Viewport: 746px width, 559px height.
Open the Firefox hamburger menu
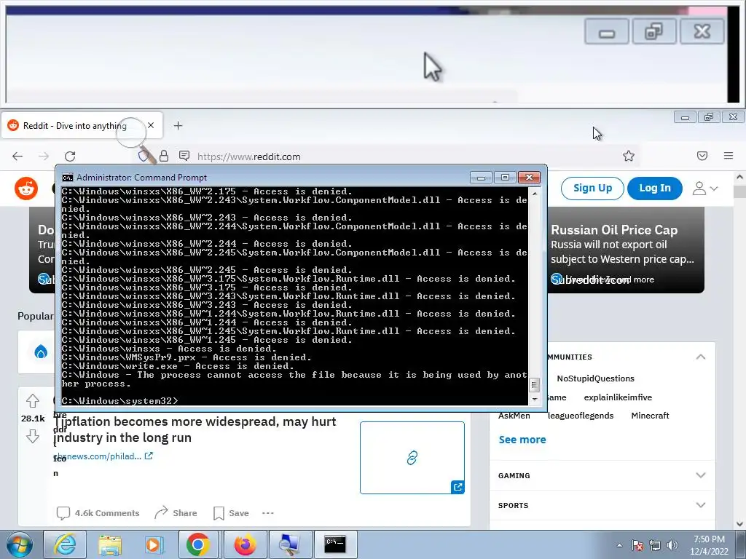729,156
